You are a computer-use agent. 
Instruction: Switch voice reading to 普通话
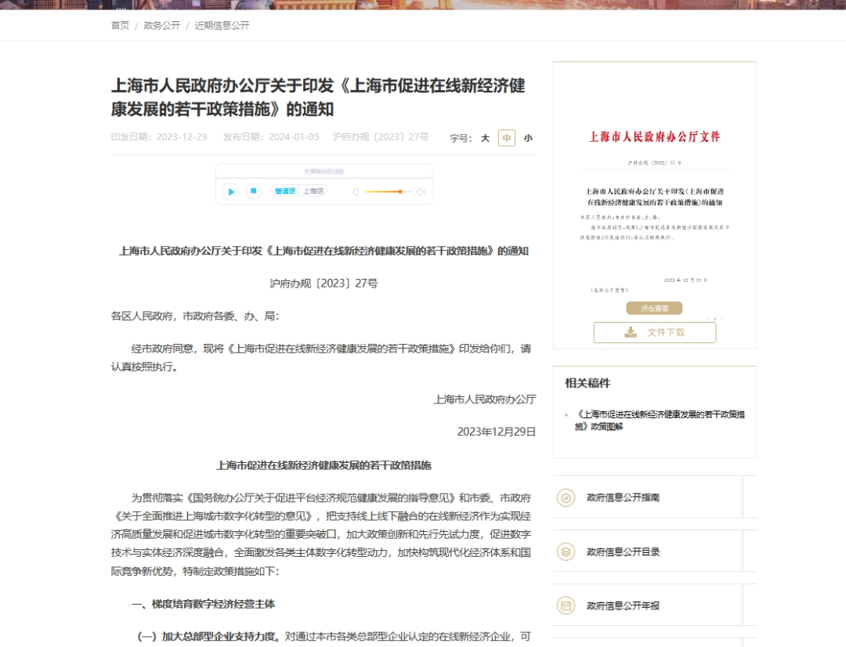click(x=285, y=191)
